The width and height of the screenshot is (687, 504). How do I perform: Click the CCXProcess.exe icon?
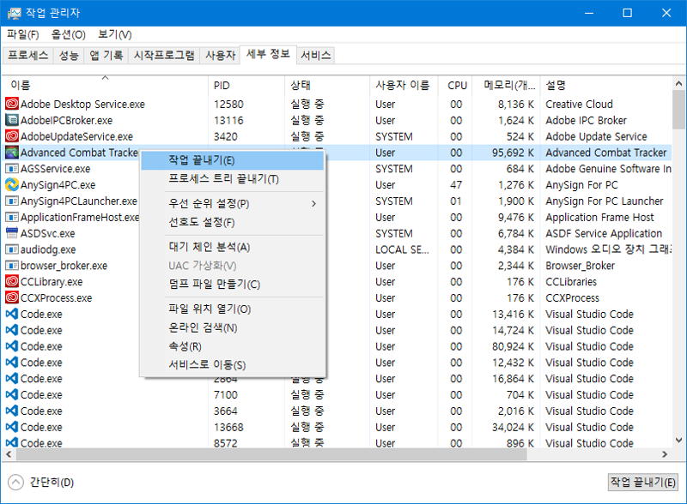(12, 297)
